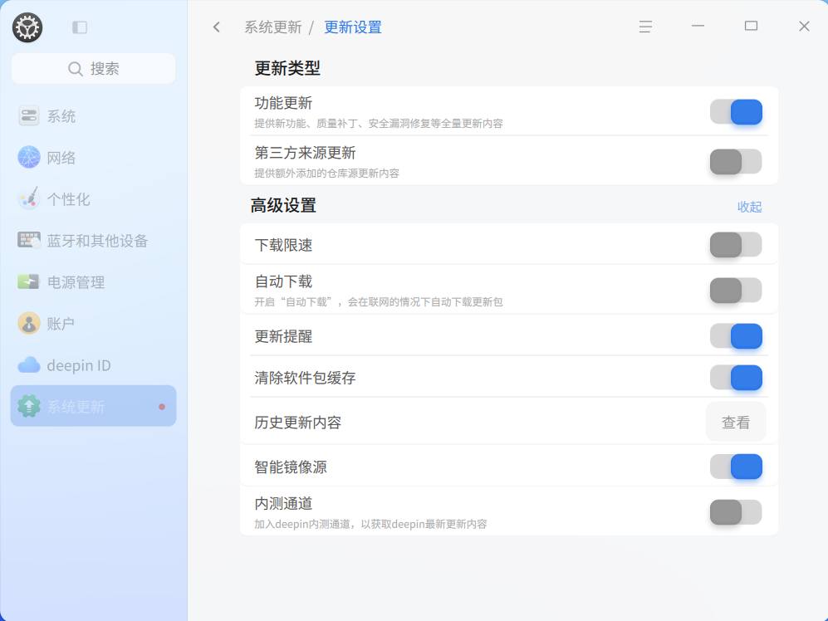Disable the 功能更新 switch
828x621 pixels.
pyautogui.click(x=736, y=112)
